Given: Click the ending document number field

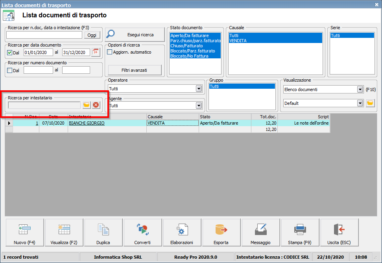Looking at the screenshot, I should click(76, 70).
